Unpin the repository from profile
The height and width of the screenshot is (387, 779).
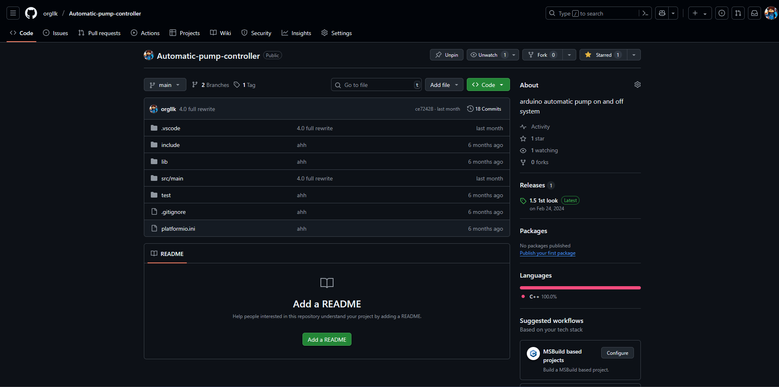click(x=447, y=55)
